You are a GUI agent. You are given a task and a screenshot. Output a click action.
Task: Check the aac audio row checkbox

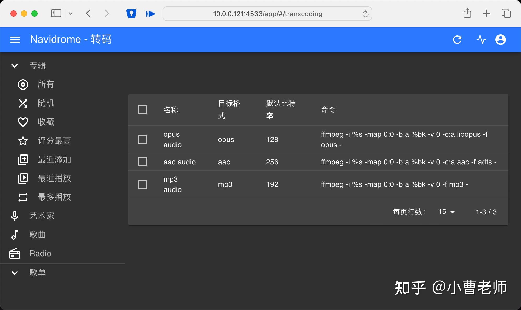[x=143, y=162]
